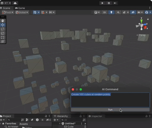Search by label in Project panel

click(32, 120)
